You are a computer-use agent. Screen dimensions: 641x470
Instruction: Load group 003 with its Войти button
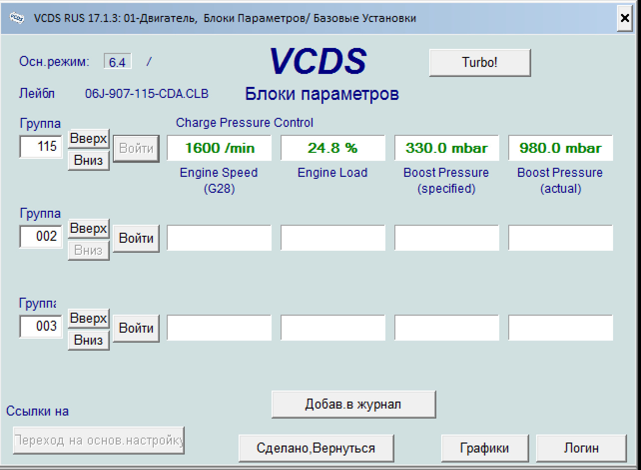(136, 328)
